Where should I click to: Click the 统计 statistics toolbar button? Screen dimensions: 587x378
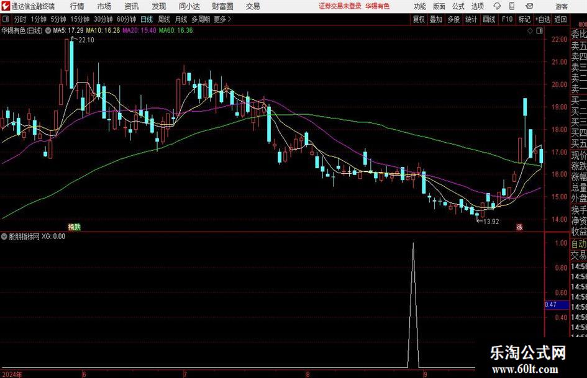point(471,19)
